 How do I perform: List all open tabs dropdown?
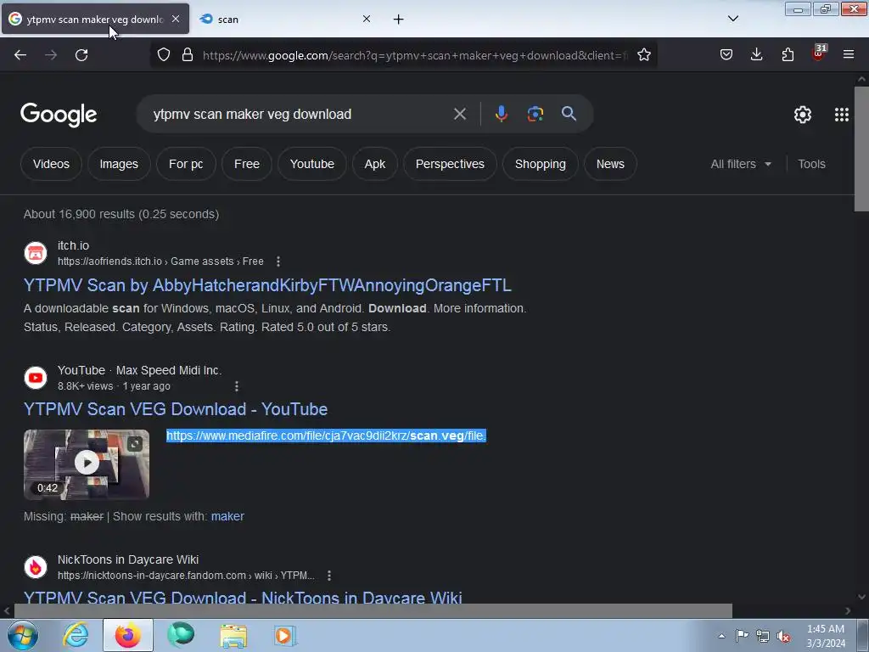coord(732,19)
